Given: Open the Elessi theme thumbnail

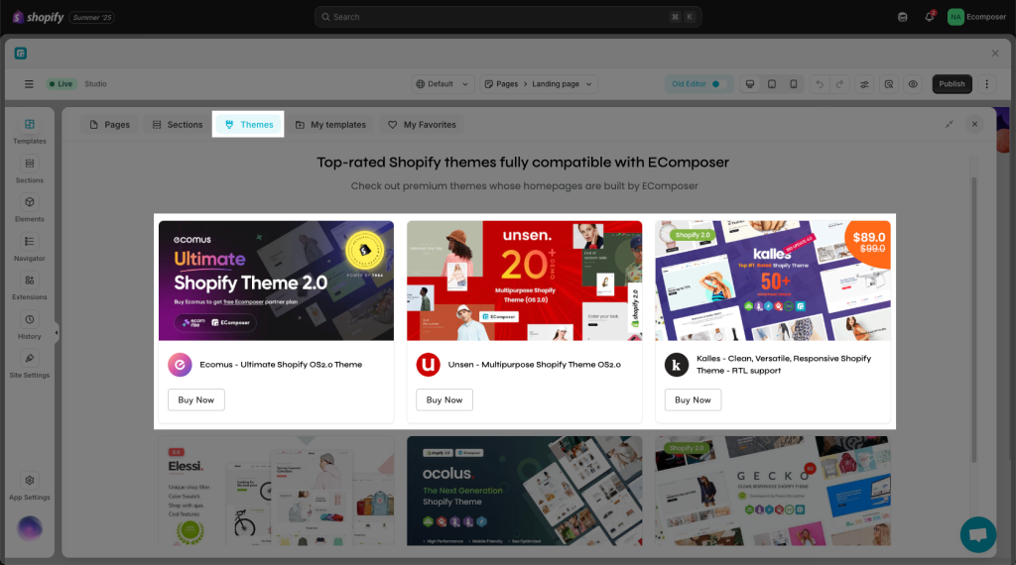Looking at the screenshot, I should 276,491.
